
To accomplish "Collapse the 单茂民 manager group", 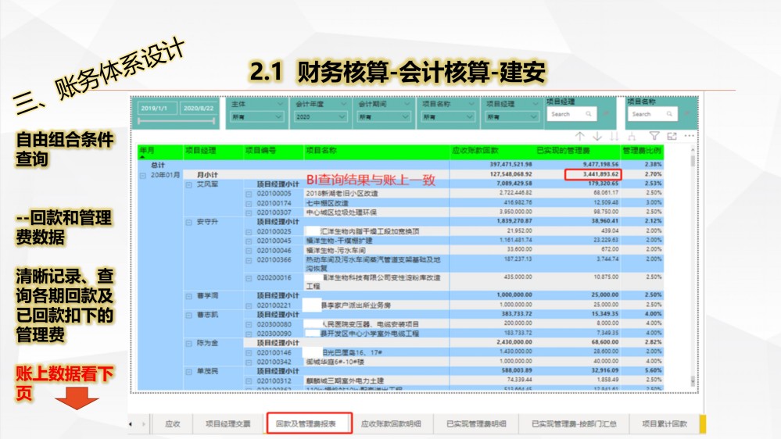I will click(188, 372).
